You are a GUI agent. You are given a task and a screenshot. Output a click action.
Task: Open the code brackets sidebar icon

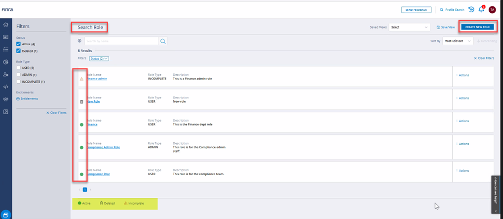click(x=6, y=87)
